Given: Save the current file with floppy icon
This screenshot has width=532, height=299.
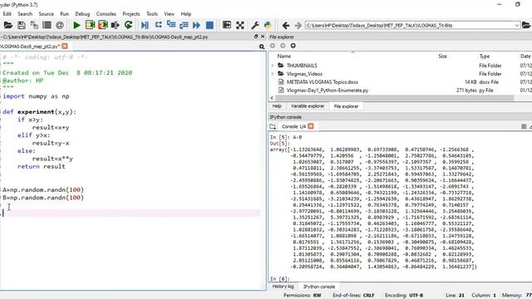Looking at the screenshot, I should point(22,25).
